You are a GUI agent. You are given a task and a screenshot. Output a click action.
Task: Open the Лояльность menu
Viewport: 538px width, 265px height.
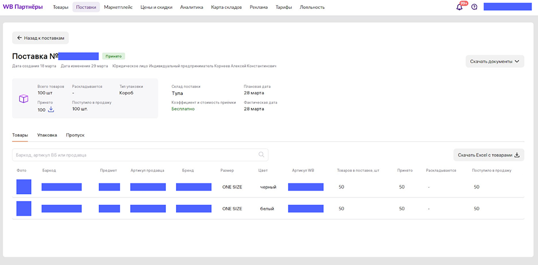312,7
